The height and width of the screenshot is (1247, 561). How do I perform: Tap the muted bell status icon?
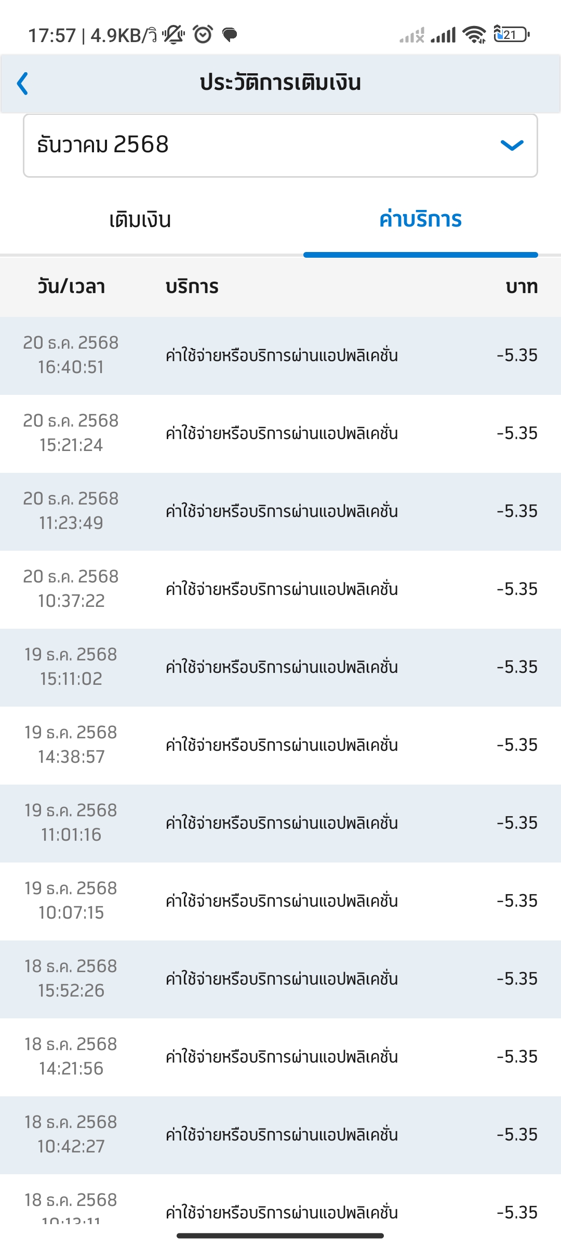point(173,35)
